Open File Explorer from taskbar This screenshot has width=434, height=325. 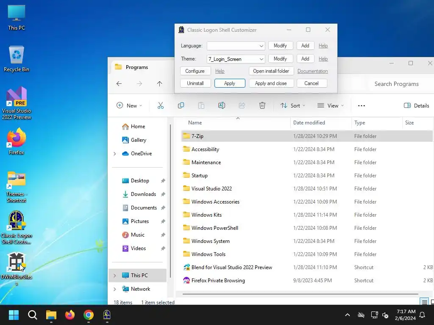[51, 315]
